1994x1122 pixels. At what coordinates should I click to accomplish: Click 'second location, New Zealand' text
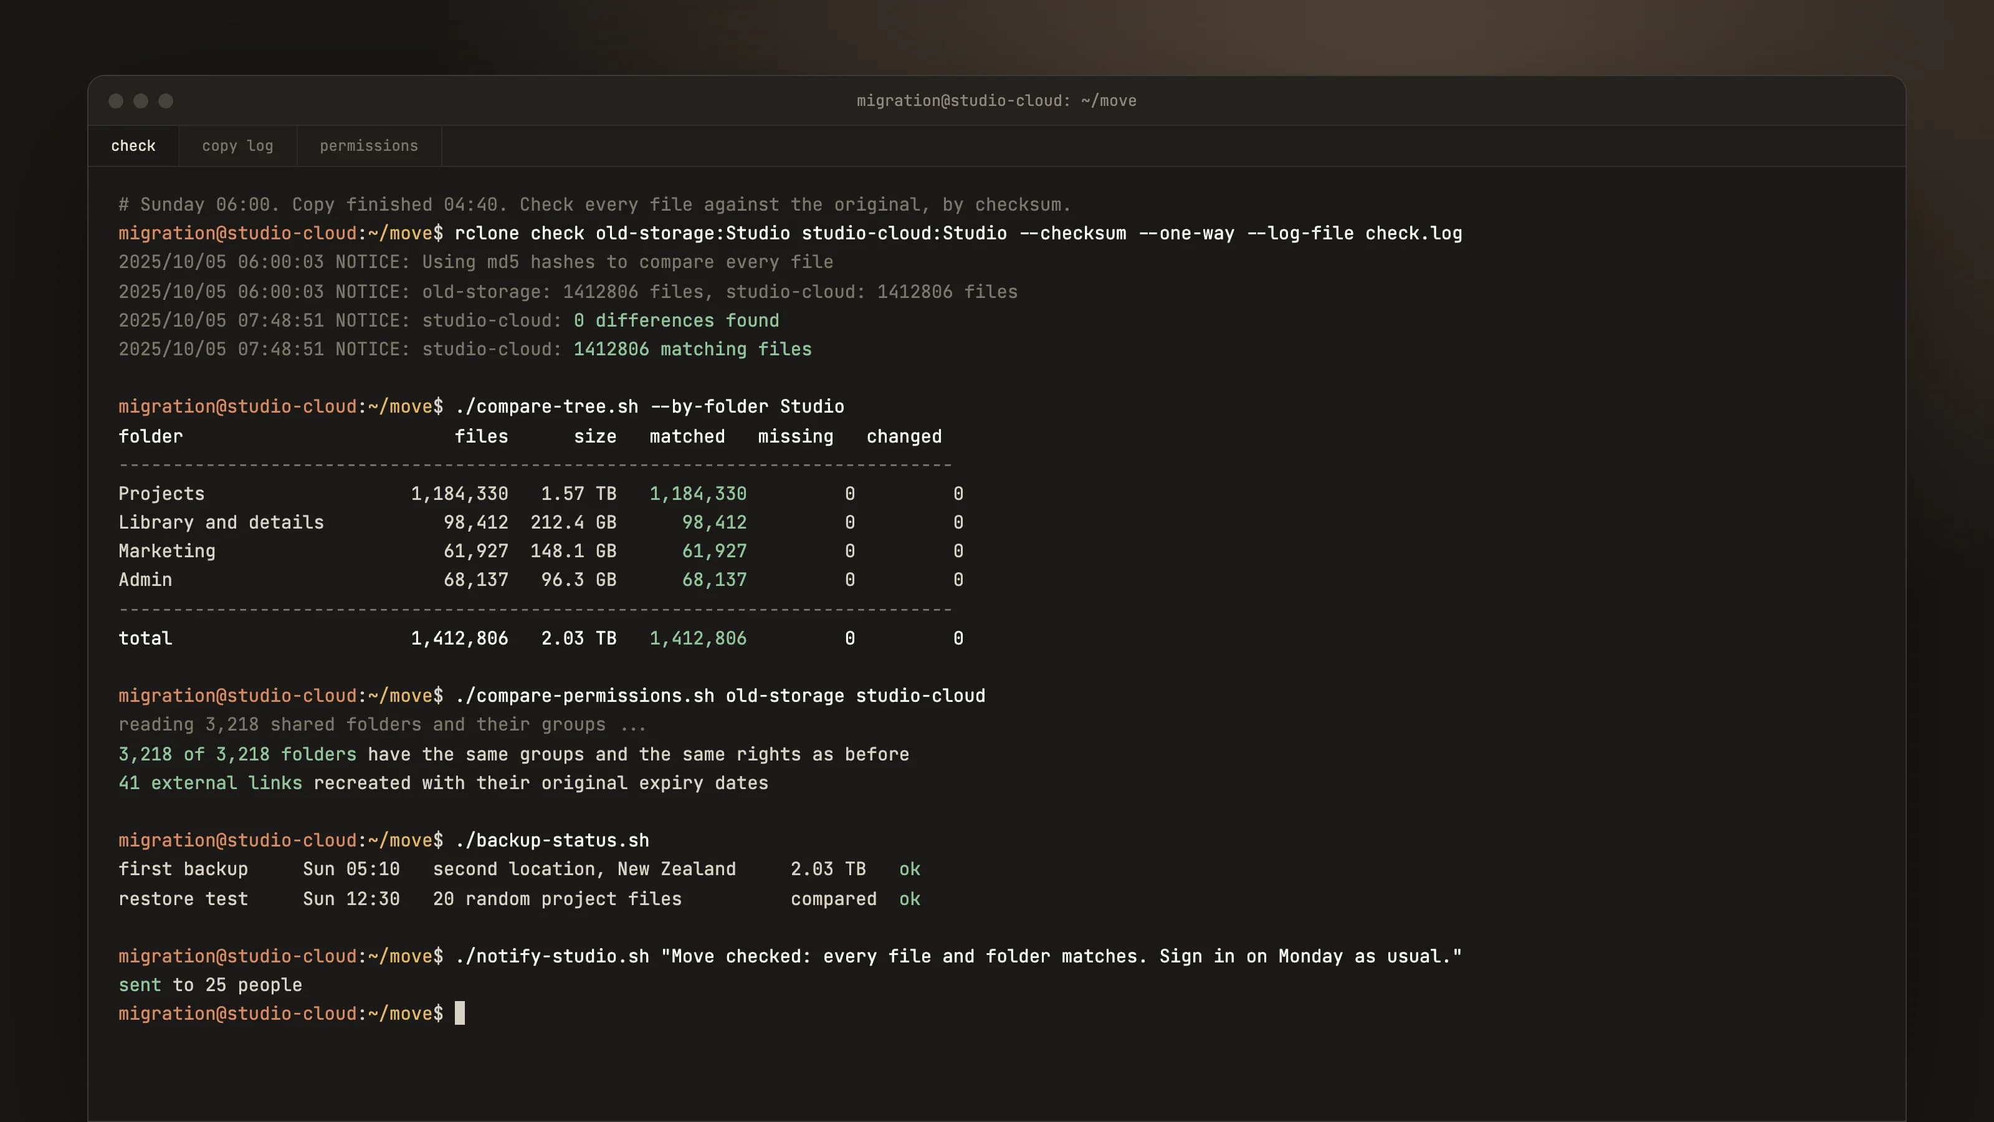pyautogui.click(x=584, y=870)
